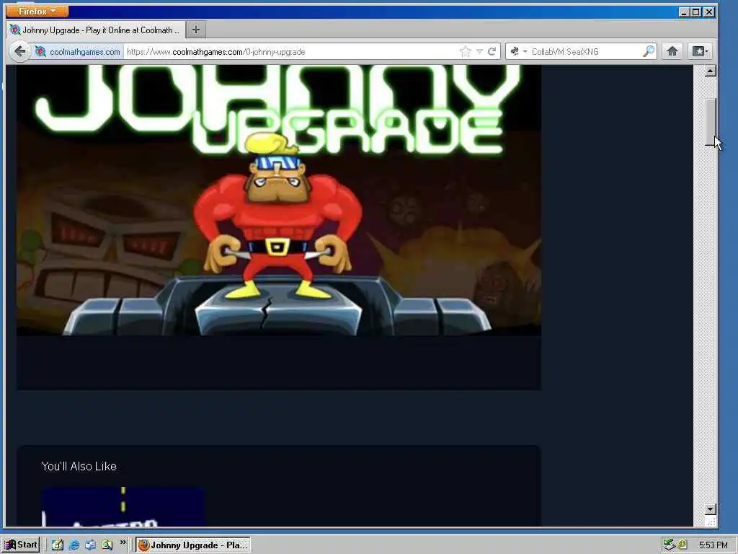
Task: Click the magnifier search icon
Action: pyautogui.click(x=649, y=51)
